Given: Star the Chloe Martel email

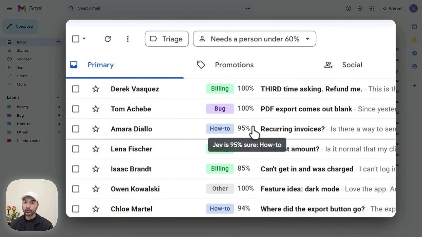Looking at the screenshot, I should click(96, 209).
